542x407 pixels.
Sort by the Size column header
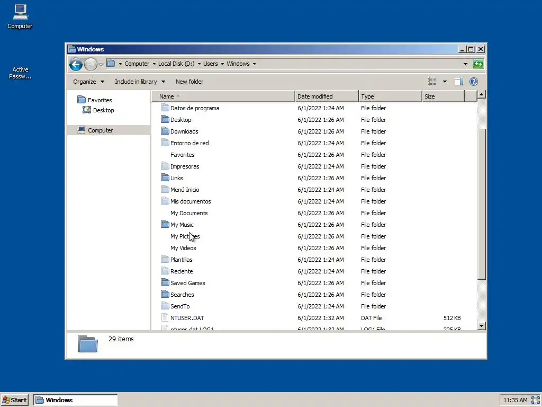pyautogui.click(x=443, y=96)
